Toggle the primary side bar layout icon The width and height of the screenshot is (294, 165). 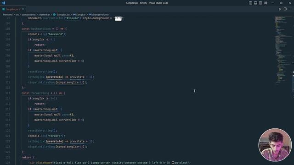[x=250, y=3]
